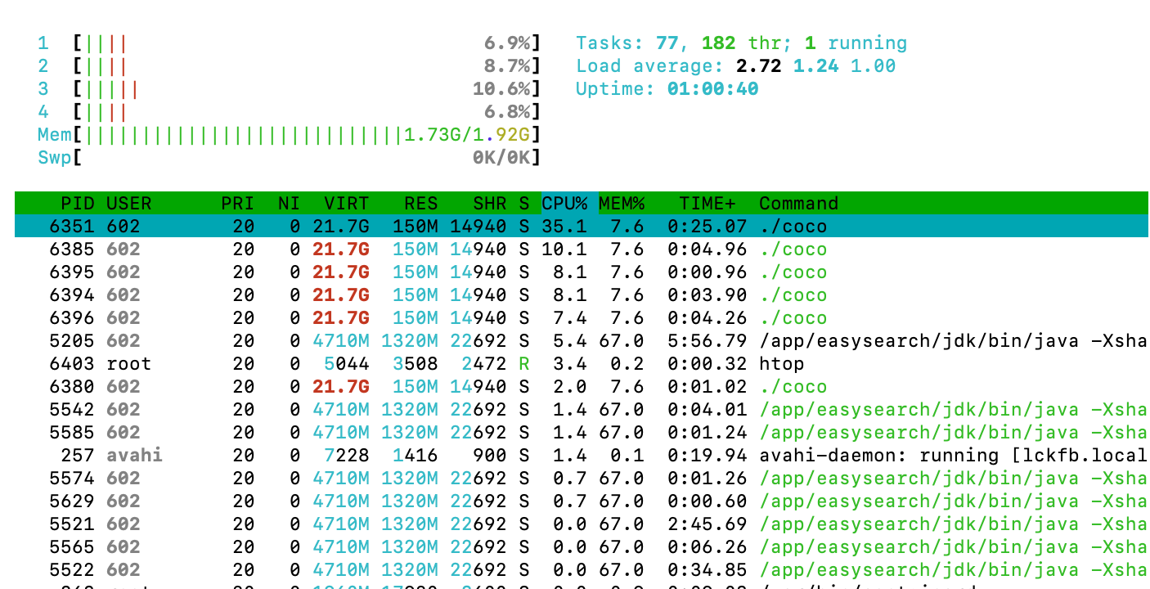Click the S state column header

523,203
